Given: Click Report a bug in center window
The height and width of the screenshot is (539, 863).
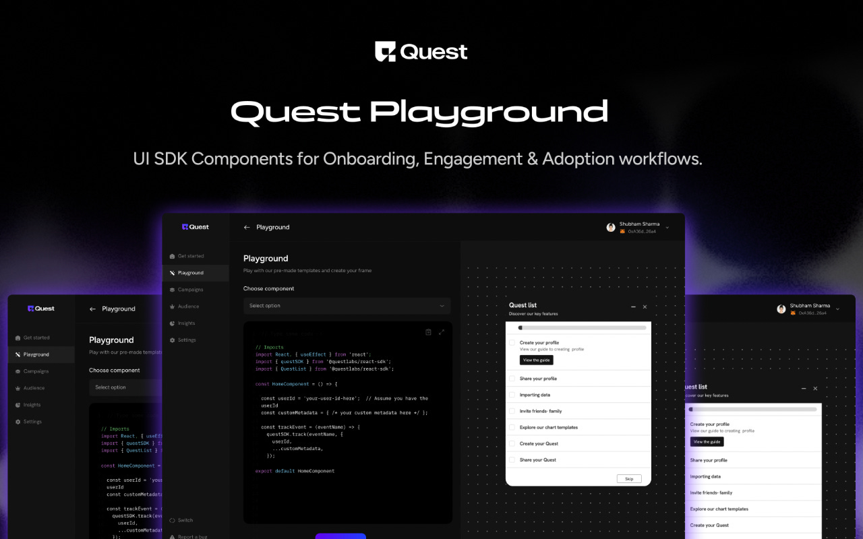Looking at the screenshot, I should tap(193, 537).
